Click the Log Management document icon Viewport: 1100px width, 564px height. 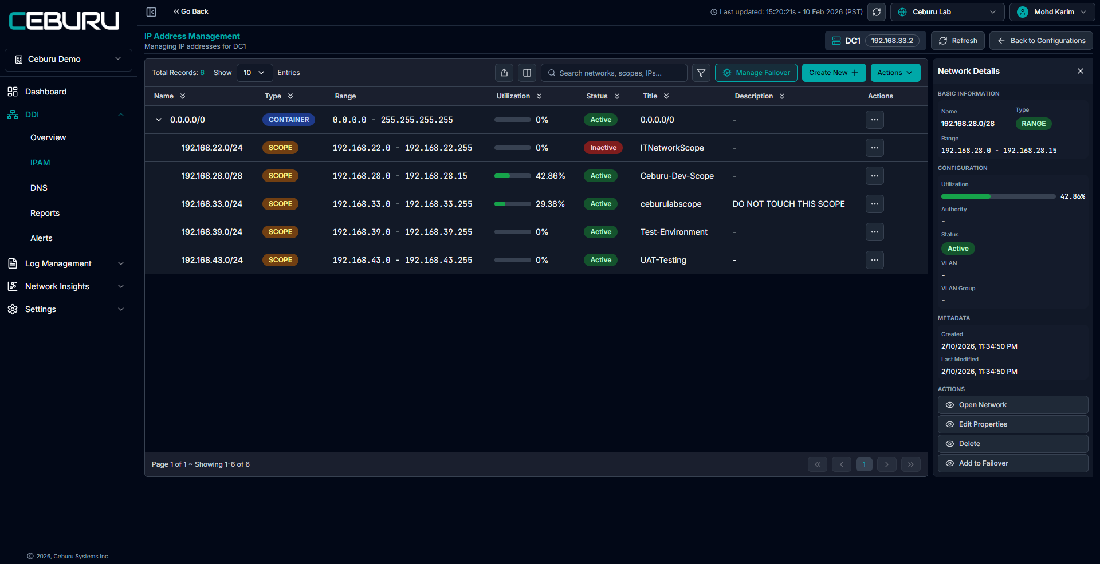click(13, 263)
